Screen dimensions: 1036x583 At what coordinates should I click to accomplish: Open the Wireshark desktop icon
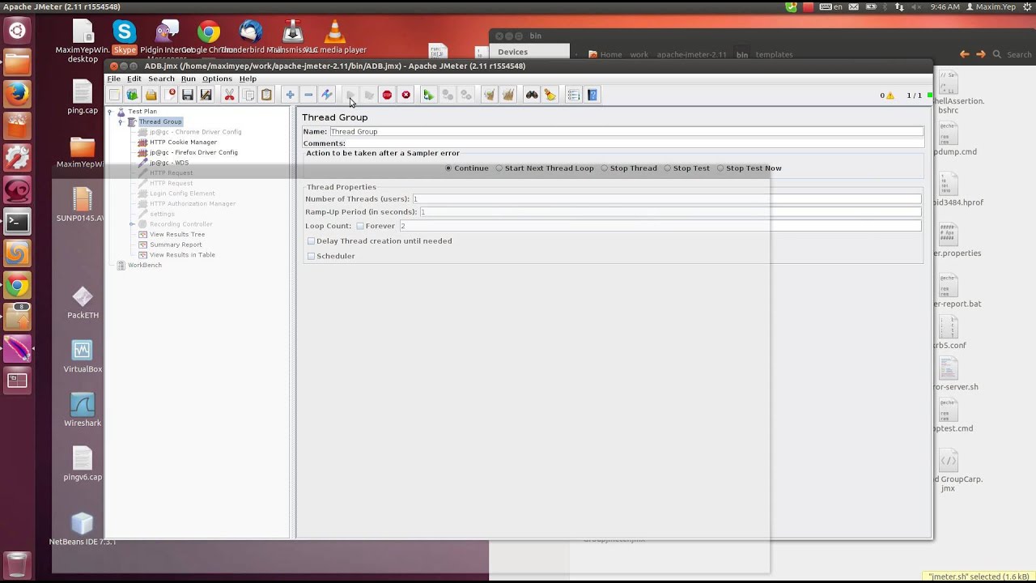83,410
